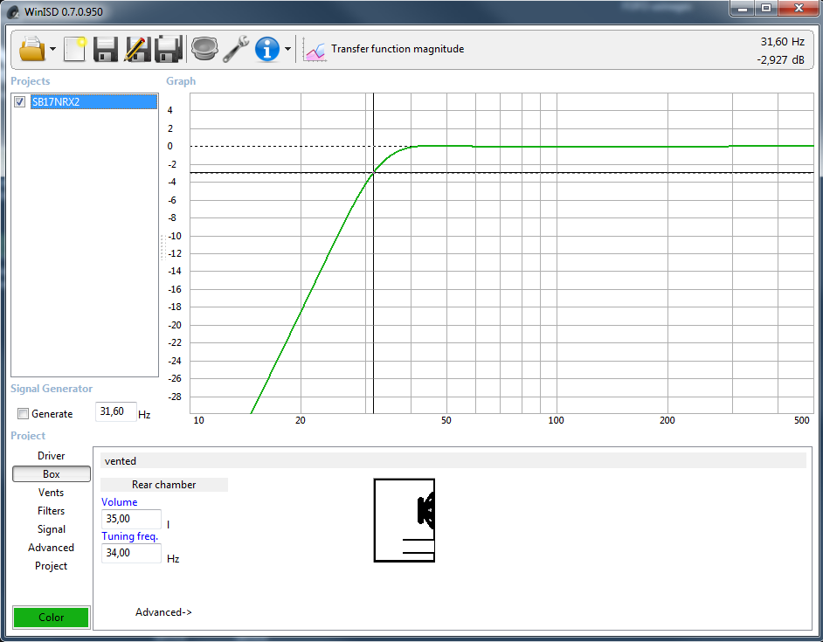Expand the dropdown arrow beside info icon
The height and width of the screenshot is (642, 823).
point(287,50)
